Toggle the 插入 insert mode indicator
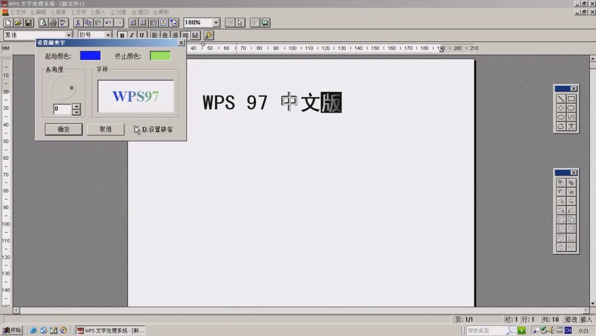This screenshot has height=336, width=596. coord(586,319)
